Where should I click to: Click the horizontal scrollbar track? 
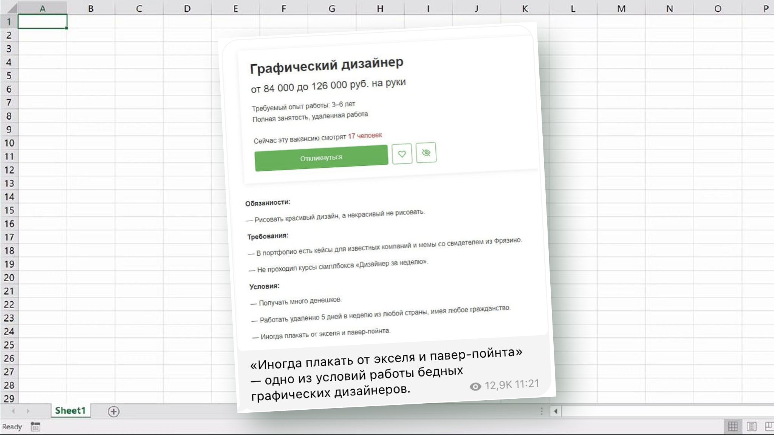[665, 411]
